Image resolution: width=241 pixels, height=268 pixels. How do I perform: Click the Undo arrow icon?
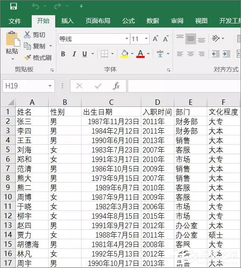click(35, 6)
